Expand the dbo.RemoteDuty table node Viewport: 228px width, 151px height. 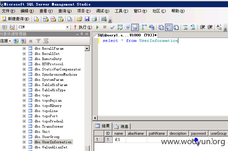(24, 59)
